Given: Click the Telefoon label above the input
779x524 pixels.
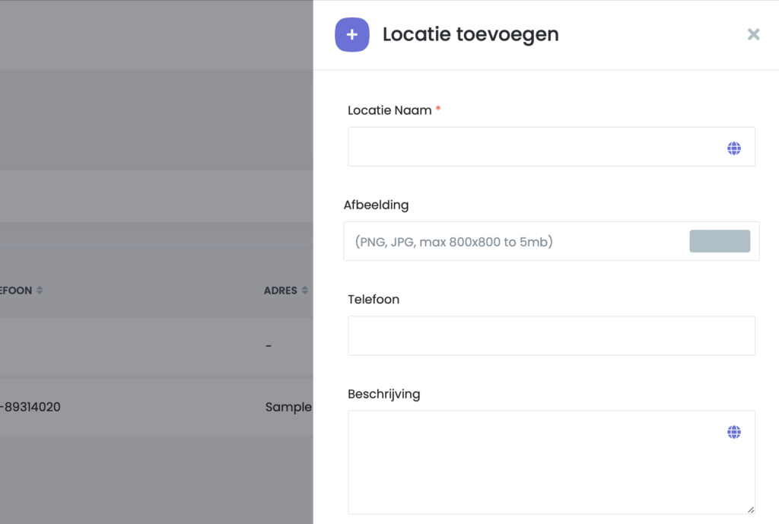Looking at the screenshot, I should click(373, 300).
